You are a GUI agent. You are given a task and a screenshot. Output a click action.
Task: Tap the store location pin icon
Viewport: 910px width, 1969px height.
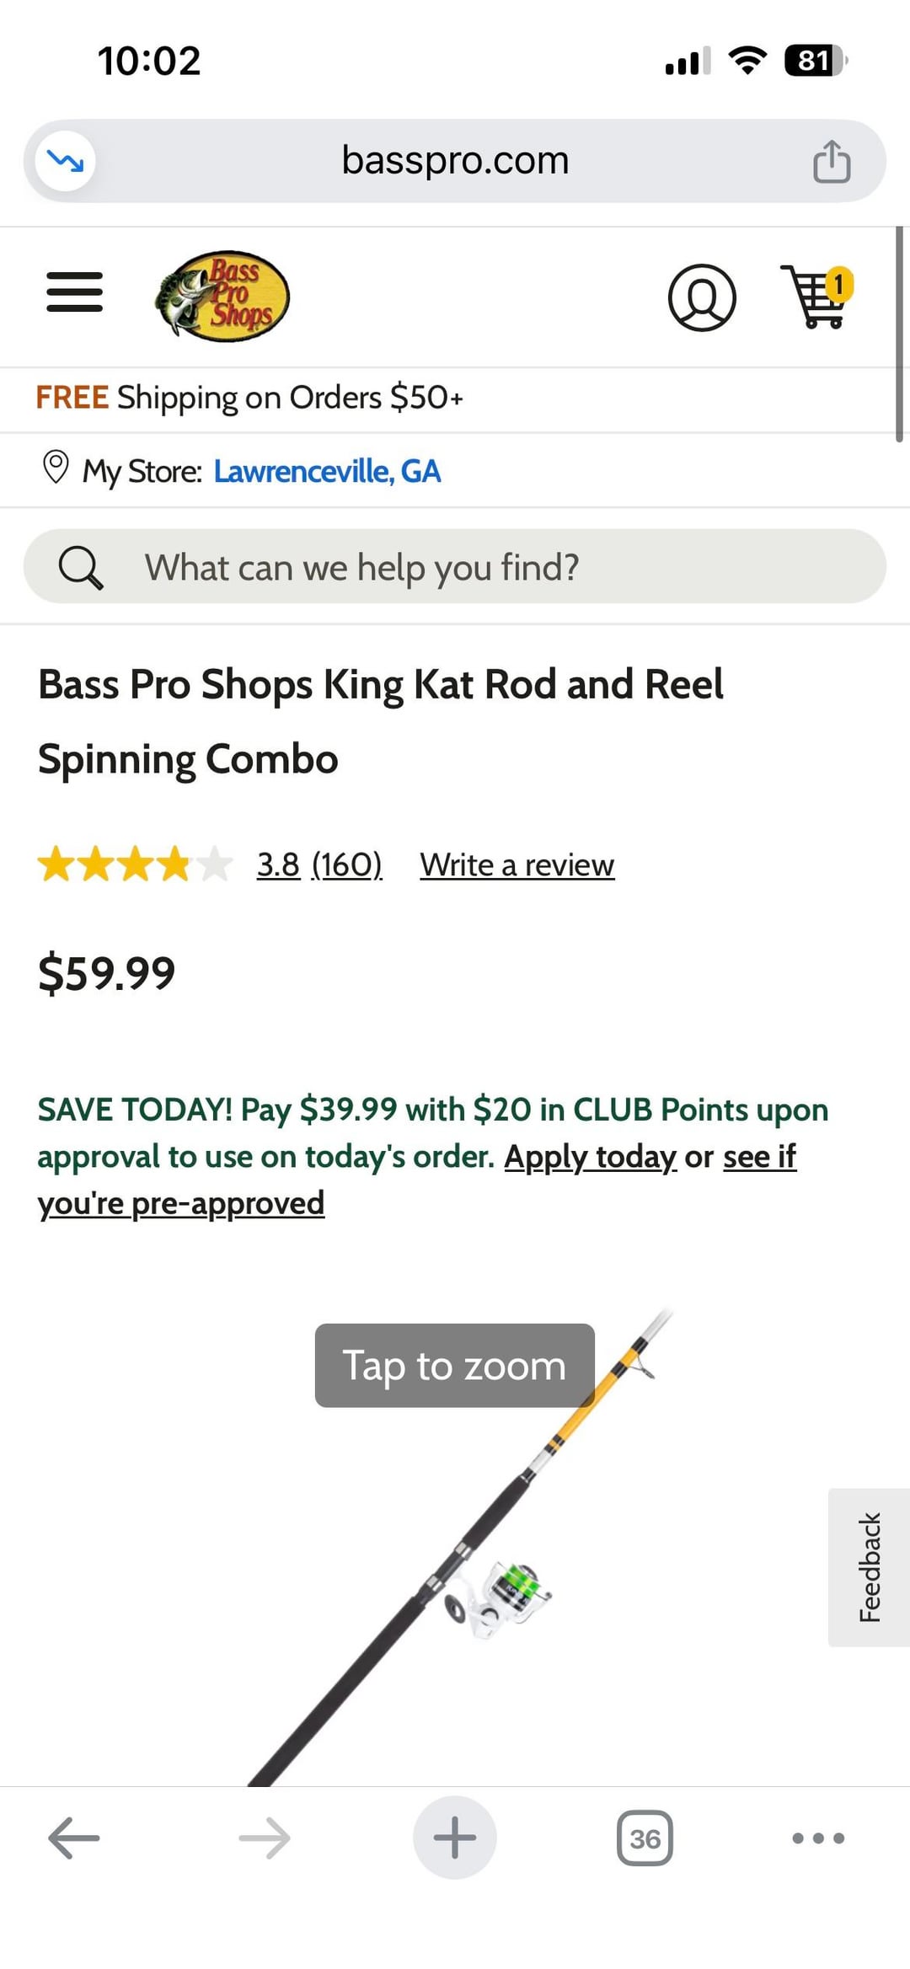pos(56,468)
